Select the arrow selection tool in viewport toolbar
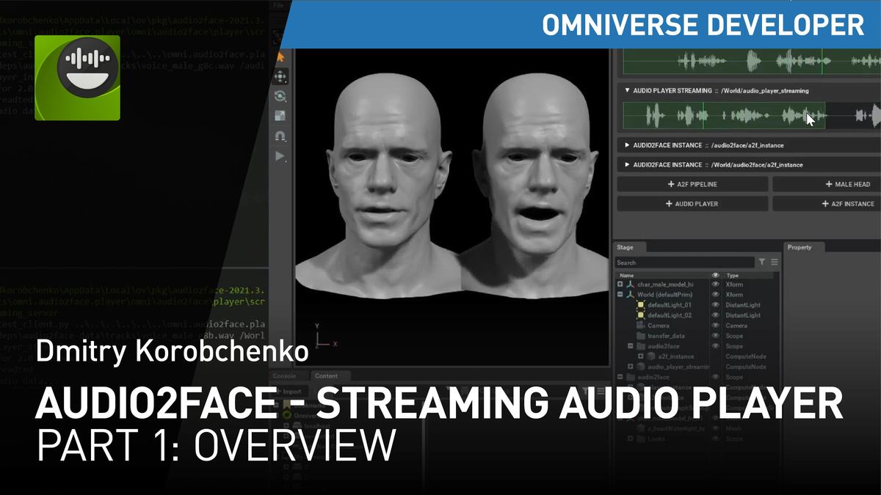This screenshot has height=495, width=881. pos(280,56)
